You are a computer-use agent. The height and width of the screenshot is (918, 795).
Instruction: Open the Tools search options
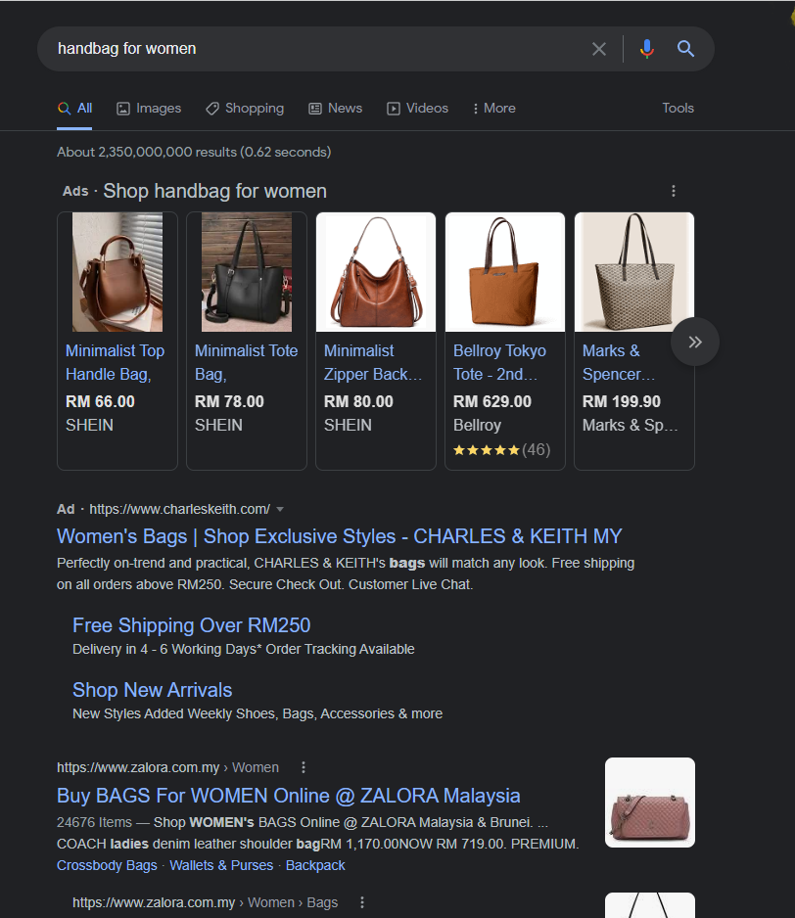678,109
